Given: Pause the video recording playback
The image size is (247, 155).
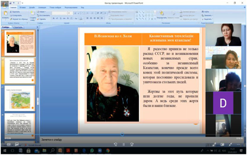Looking at the screenshot, I should (x=124, y=144).
